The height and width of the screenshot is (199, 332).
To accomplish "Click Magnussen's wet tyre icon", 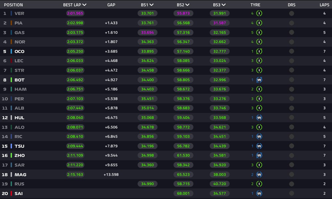I will (x=259, y=174).
